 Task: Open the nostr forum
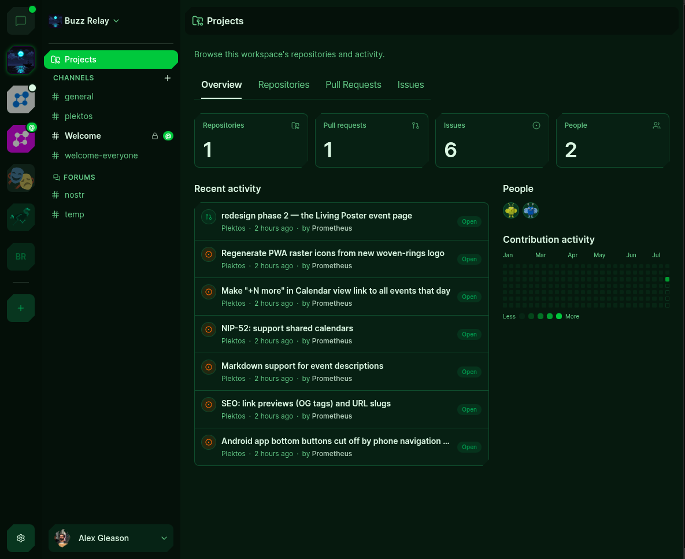click(111, 195)
